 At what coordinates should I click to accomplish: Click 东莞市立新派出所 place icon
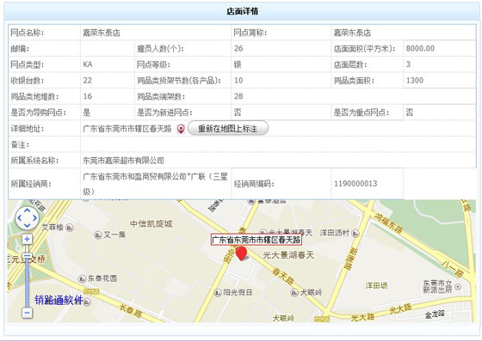click(x=458, y=287)
